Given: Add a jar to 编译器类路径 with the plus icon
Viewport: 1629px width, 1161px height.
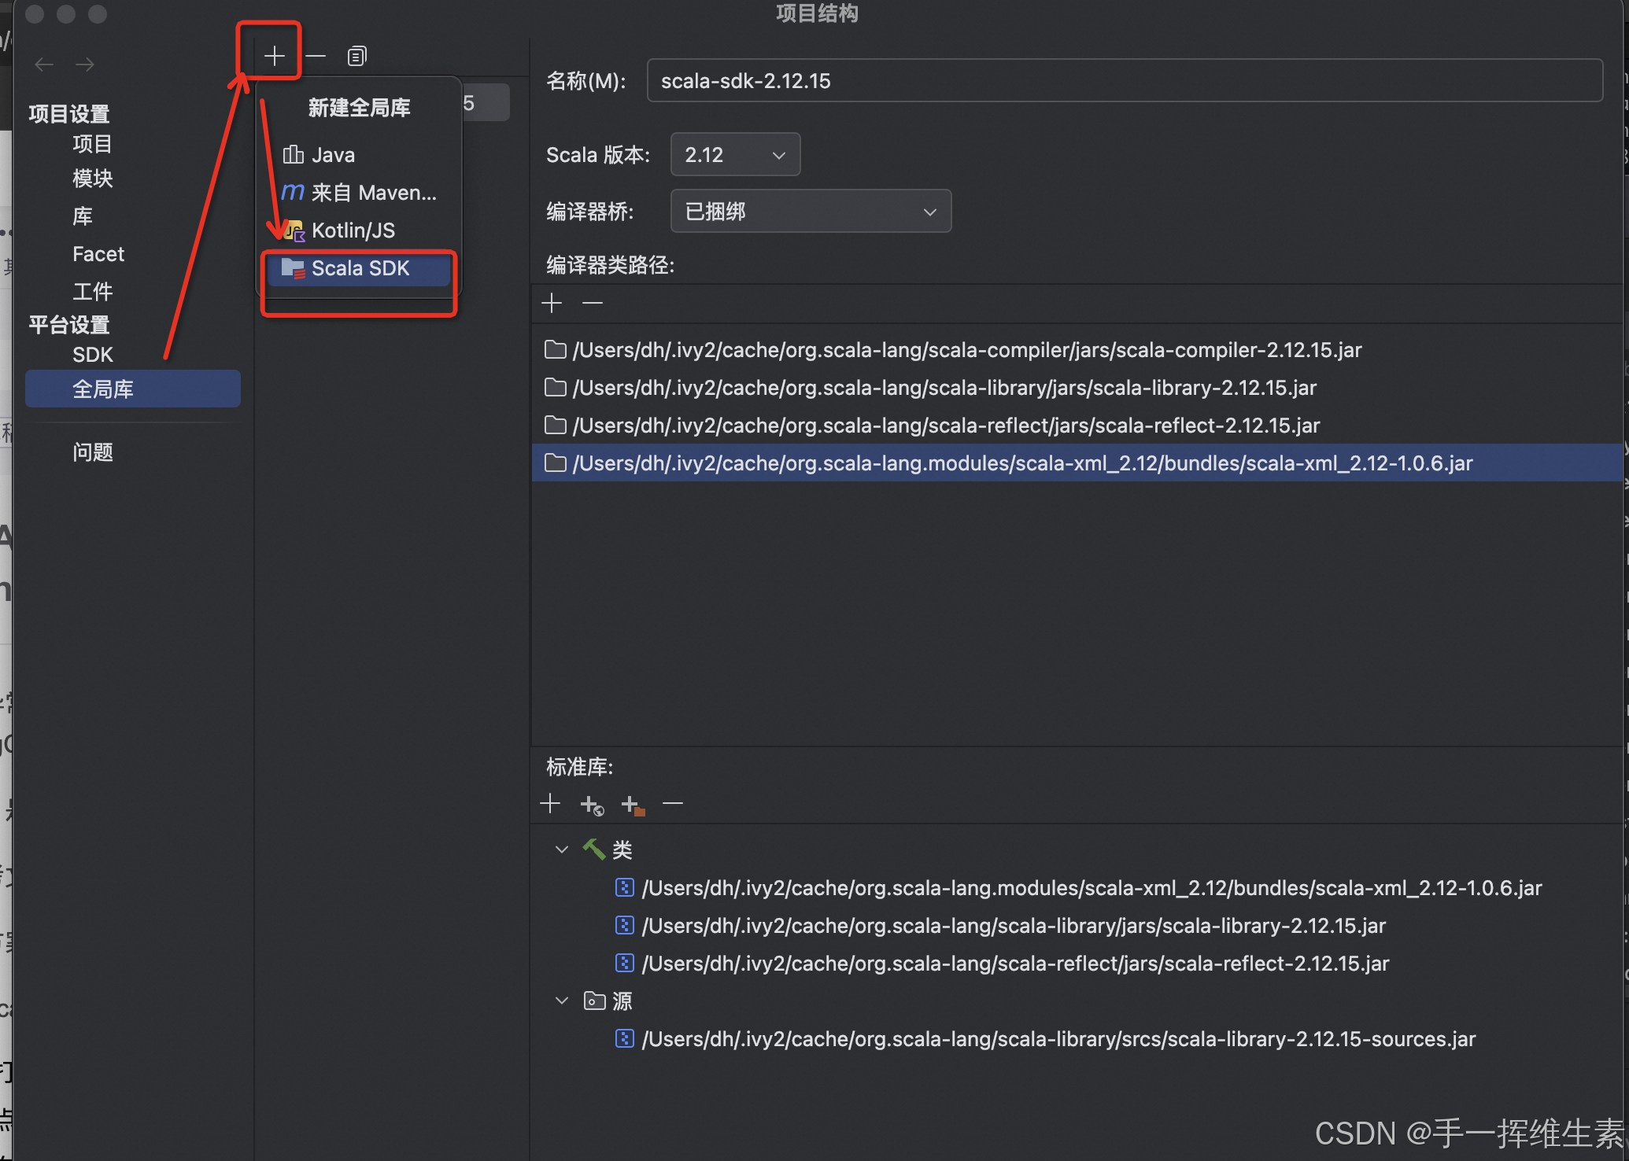Looking at the screenshot, I should point(552,303).
